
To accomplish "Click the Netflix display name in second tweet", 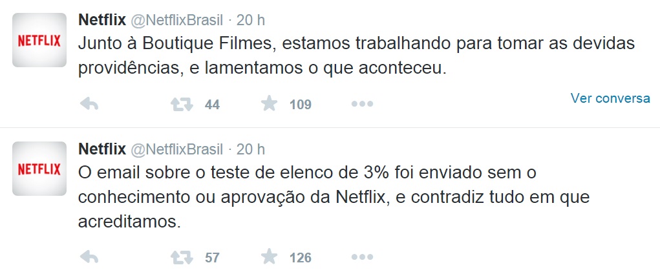I will point(102,149).
